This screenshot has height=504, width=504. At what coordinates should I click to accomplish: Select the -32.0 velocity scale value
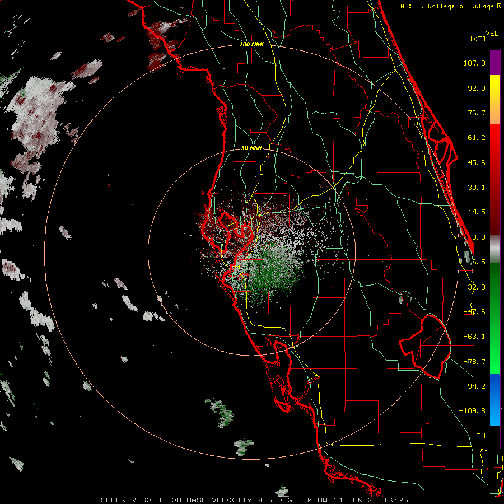pos(474,287)
